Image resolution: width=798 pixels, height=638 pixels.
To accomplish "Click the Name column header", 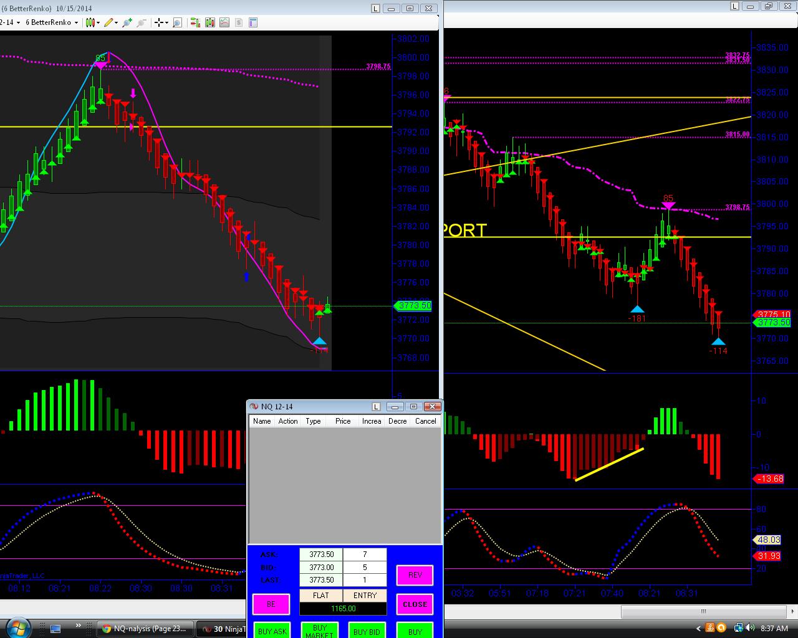I will point(262,421).
